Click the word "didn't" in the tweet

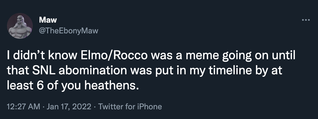click(25, 58)
